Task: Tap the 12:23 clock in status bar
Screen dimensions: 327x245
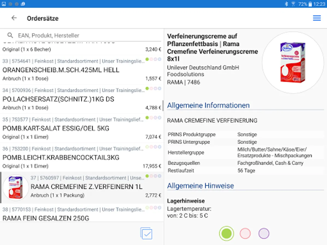Action: 319,4
